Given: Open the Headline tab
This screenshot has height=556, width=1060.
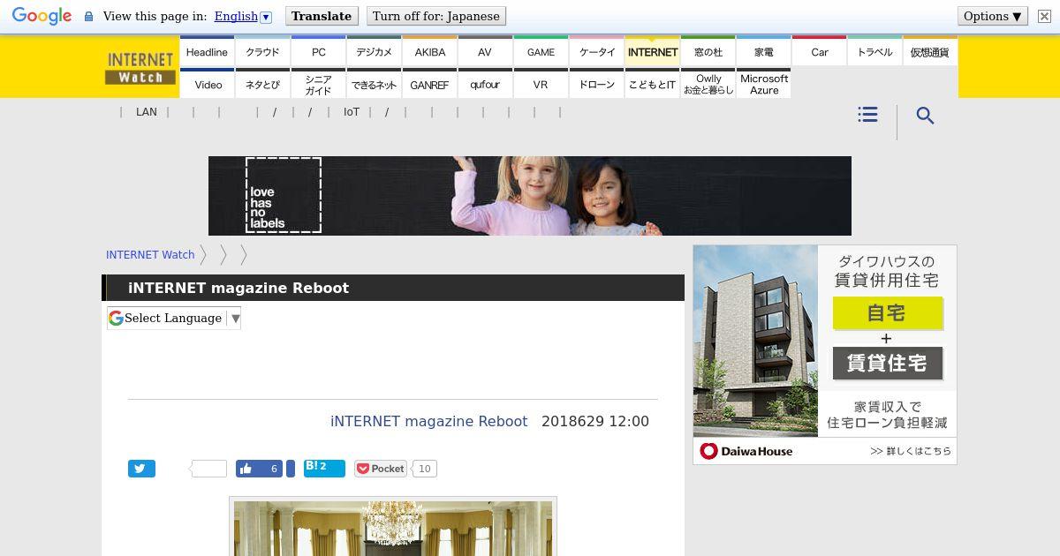Looking at the screenshot, I should click(207, 52).
